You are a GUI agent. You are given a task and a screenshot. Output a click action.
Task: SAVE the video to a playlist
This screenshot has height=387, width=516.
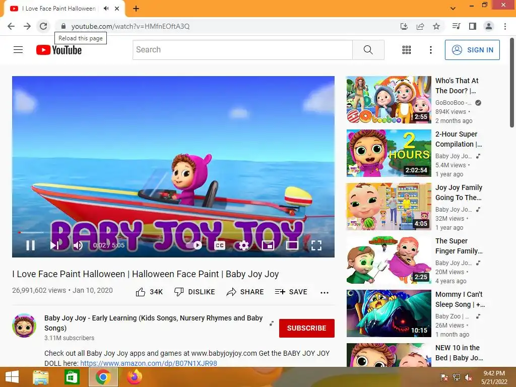point(291,292)
